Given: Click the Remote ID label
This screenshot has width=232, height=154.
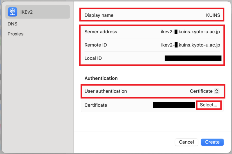Looking at the screenshot, I should point(96,45).
